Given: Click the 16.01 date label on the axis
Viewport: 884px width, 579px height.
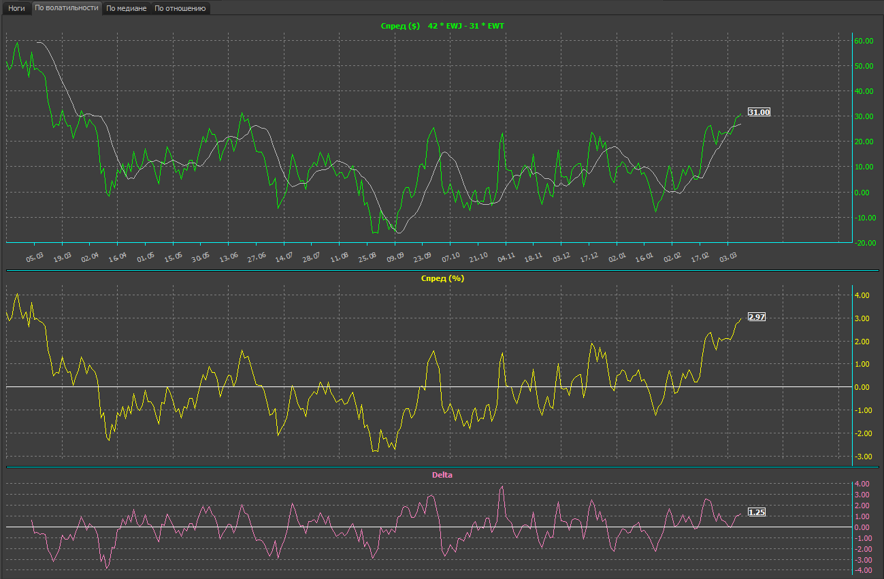Looking at the screenshot, I should [645, 257].
